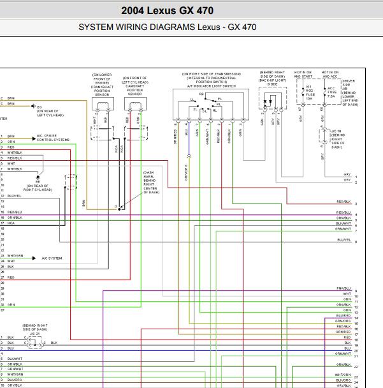Select the A/T INDICATOR LIGHT SWITCH label
Viewport: 383px width, 388px height.
pyautogui.click(x=212, y=86)
